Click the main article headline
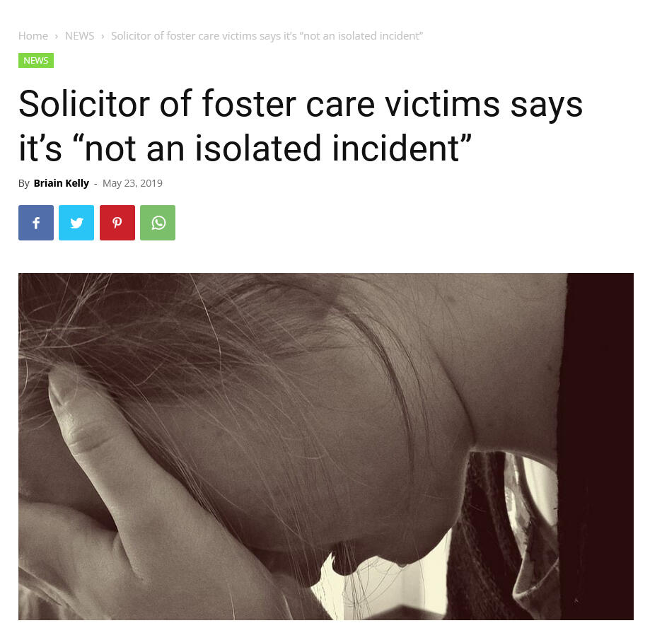 tap(301, 126)
